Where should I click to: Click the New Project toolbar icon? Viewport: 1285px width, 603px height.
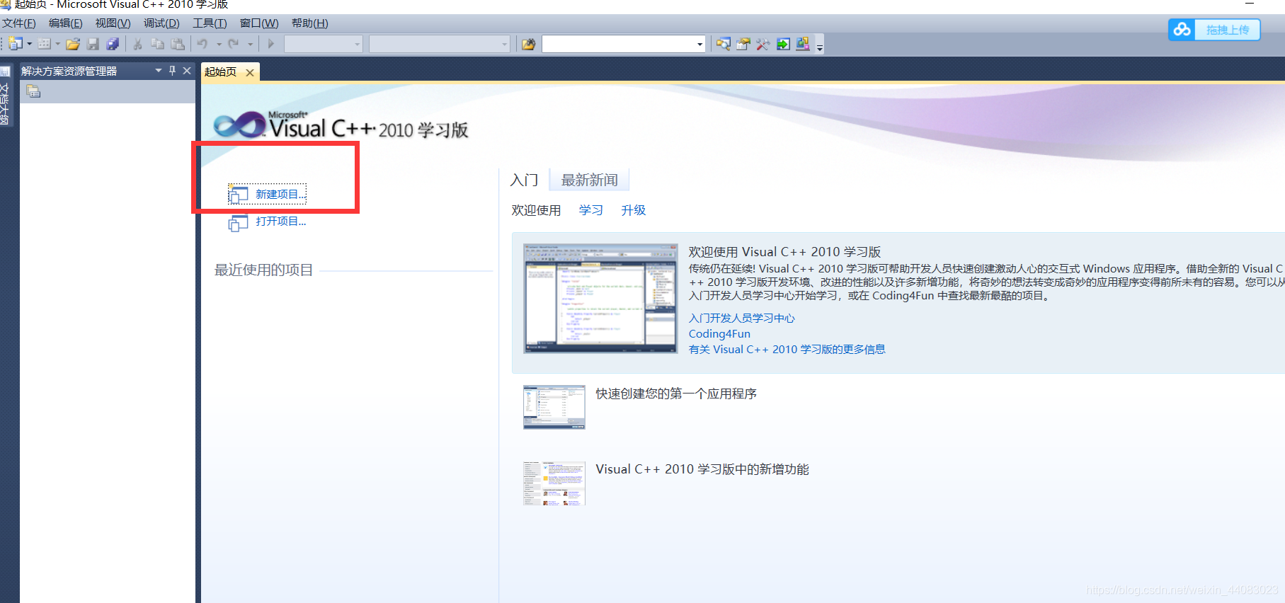[16, 44]
